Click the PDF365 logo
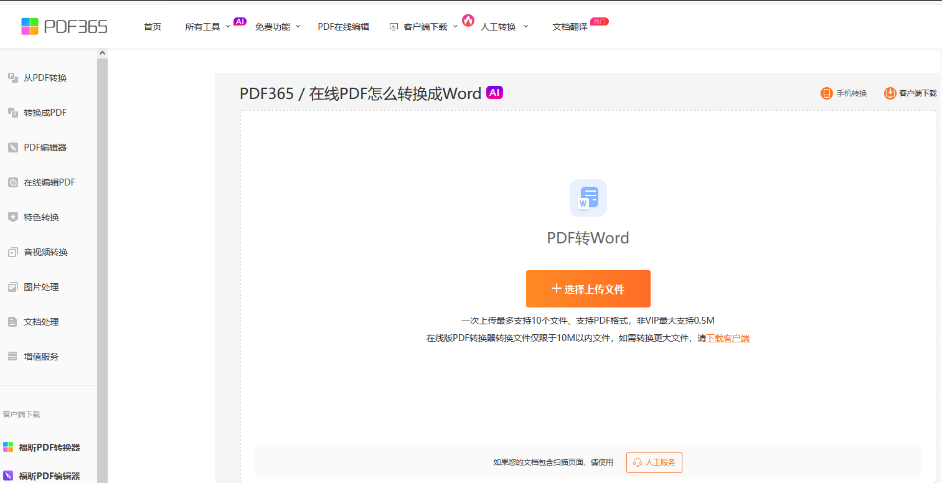Screen dimensions: 942x483 (64, 26)
